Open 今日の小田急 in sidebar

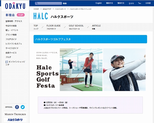coord(11,26)
